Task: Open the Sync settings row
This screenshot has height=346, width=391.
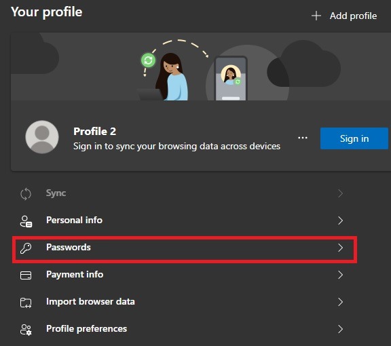Action: [x=185, y=193]
